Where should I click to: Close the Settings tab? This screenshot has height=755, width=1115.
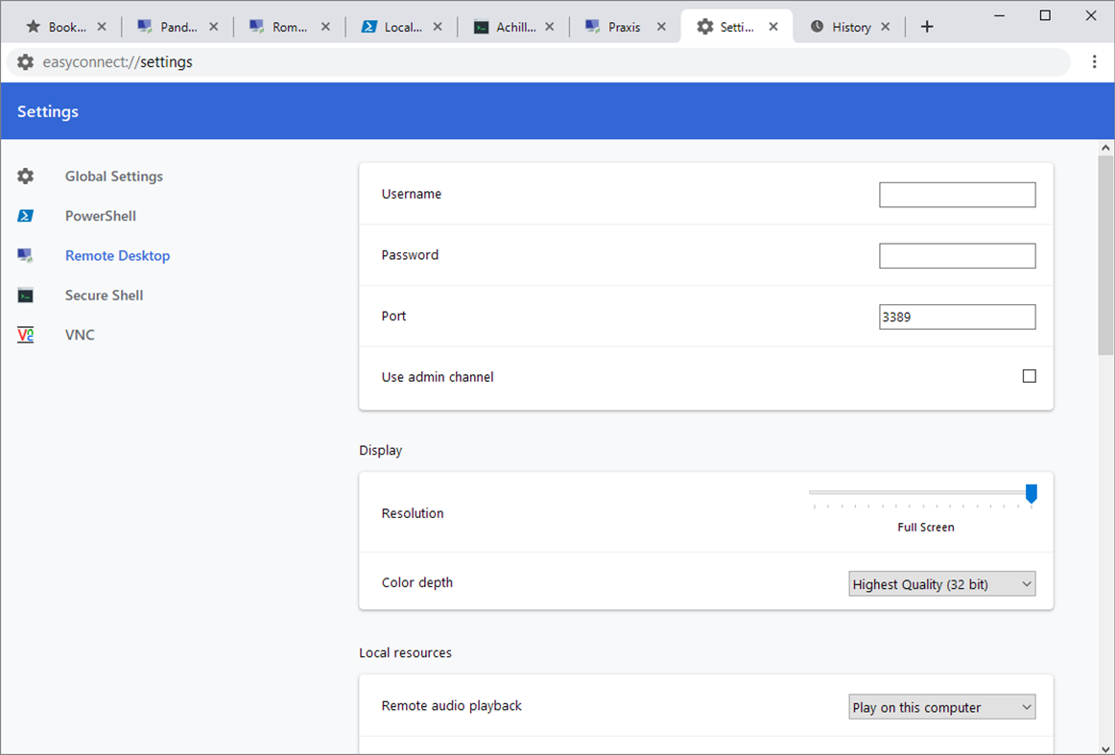[x=773, y=27]
